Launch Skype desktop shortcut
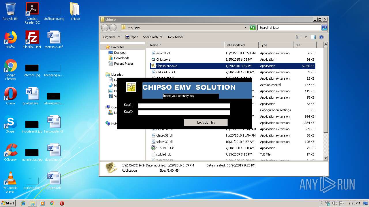Image resolution: width=369 pixels, height=207 pixels. pos(10,124)
